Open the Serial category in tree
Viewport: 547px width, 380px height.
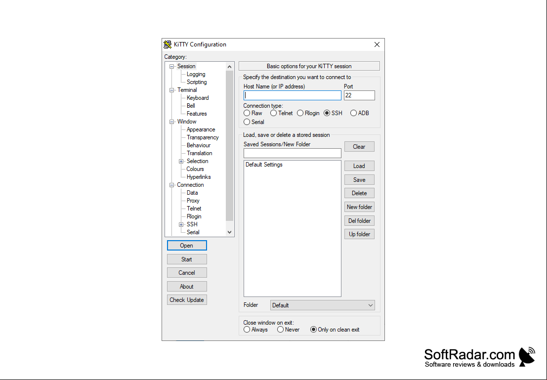coord(193,232)
